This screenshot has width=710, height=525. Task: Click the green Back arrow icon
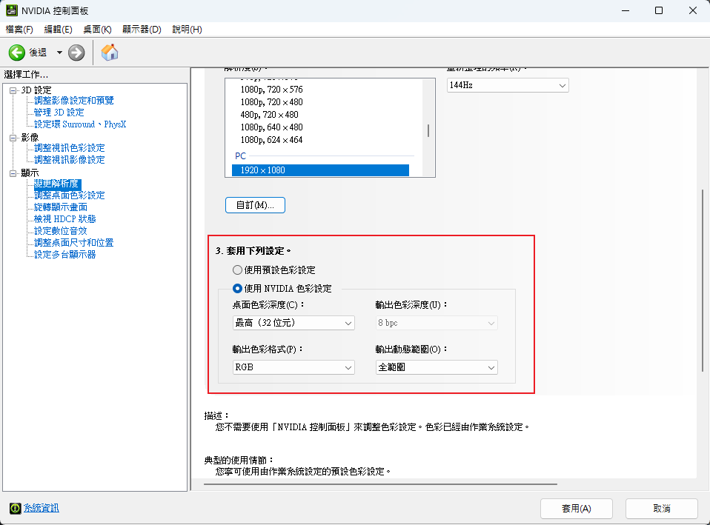coord(17,53)
